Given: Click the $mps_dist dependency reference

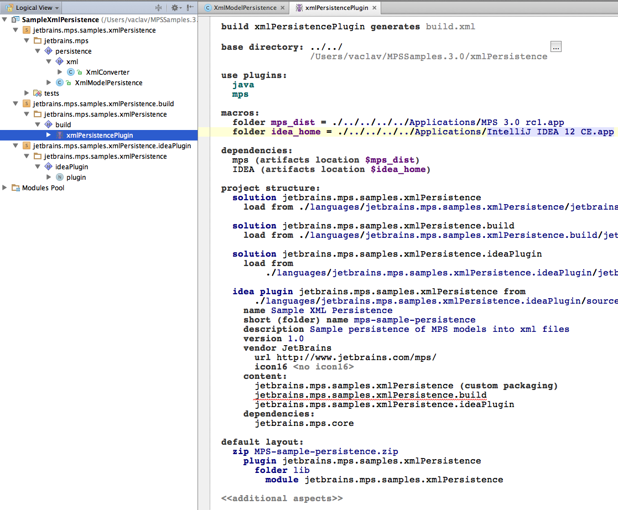Looking at the screenshot, I should click(x=390, y=160).
